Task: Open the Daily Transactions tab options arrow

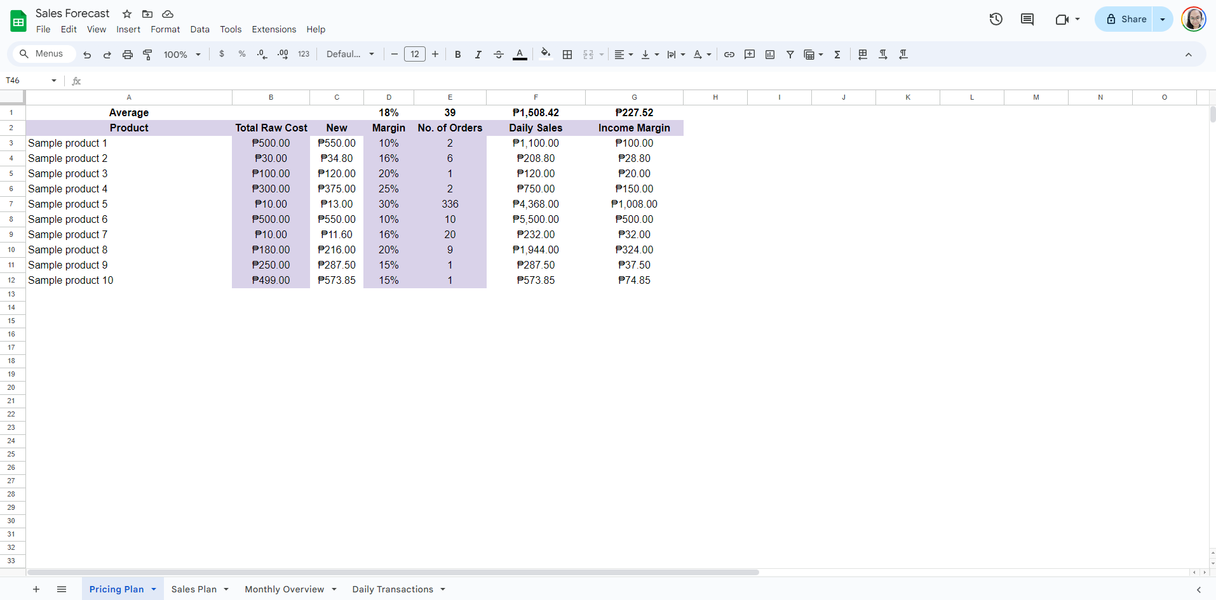Action: coord(443,589)
